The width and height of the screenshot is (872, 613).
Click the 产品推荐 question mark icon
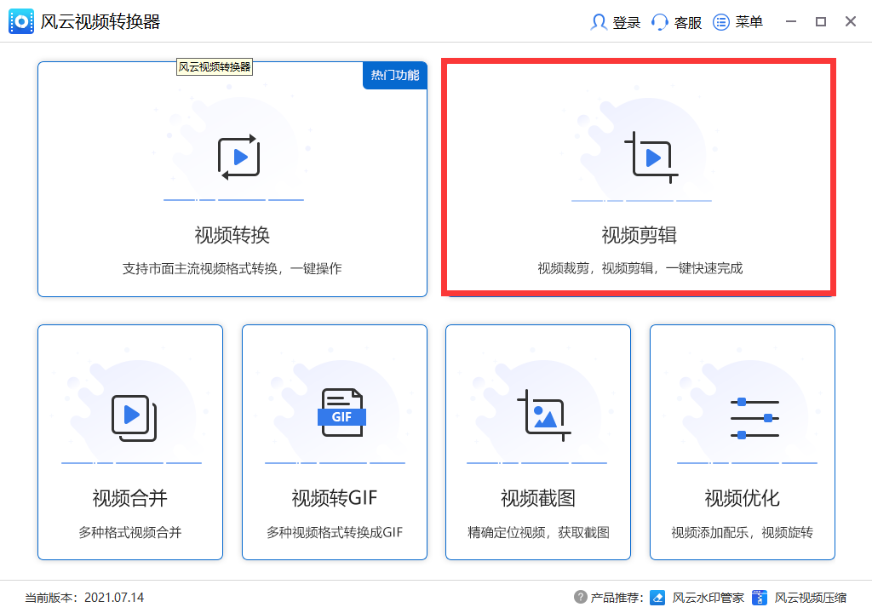(580, 597)
